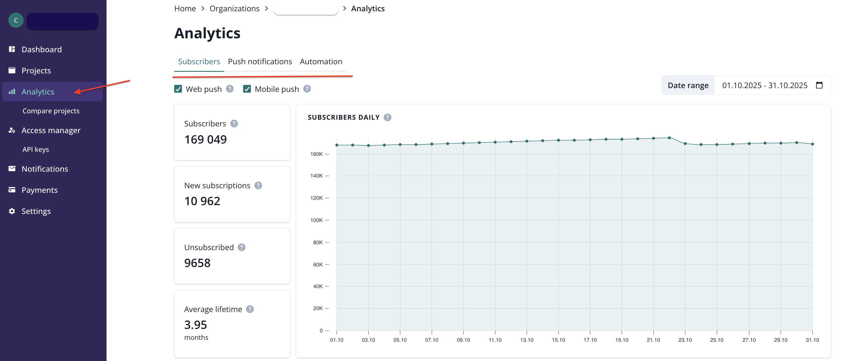Viewport: 849px width, 361px height.
Task: Click help icon beside Subscribers Daily title
Action: coord(387,118)
